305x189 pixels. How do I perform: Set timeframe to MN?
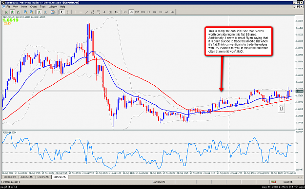tap(172, 12)
